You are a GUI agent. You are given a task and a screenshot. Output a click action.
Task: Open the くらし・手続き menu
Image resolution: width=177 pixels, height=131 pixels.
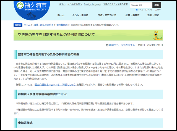(80, 15)
